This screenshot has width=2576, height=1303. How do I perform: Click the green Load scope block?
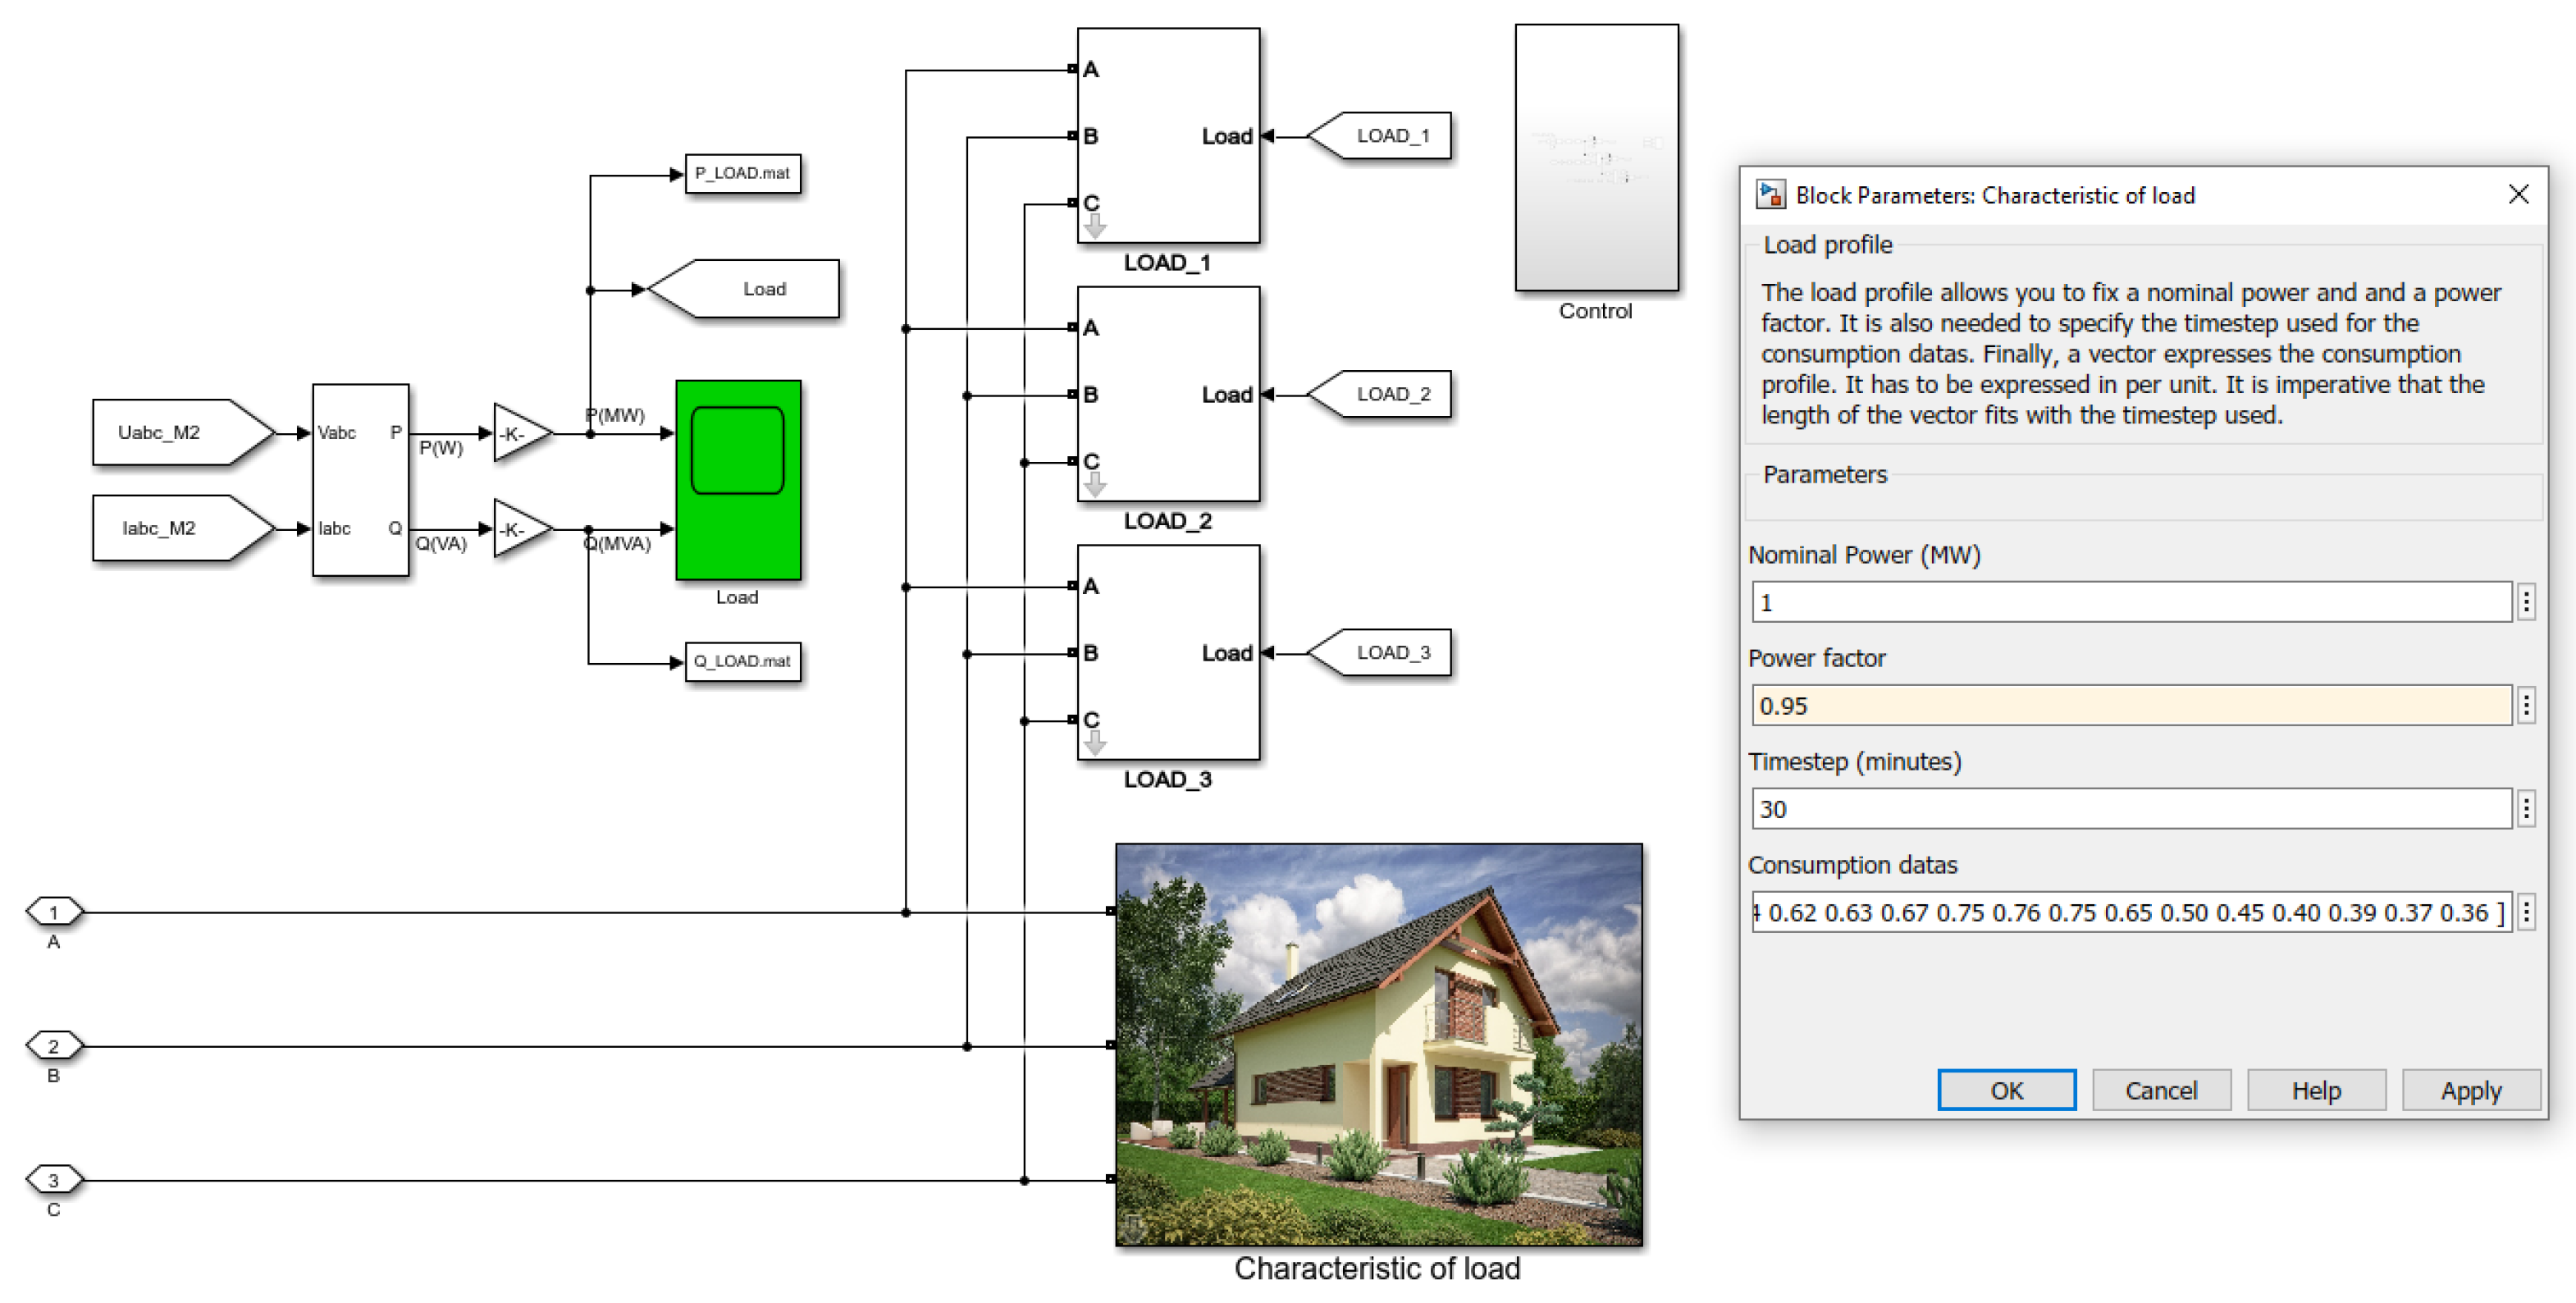coord(738,480)
